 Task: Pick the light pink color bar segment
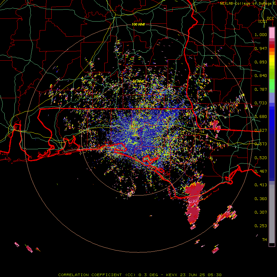(x=272, y=33)
